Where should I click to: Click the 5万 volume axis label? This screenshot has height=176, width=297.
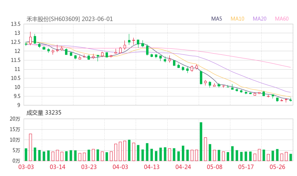tap(16, 150)
